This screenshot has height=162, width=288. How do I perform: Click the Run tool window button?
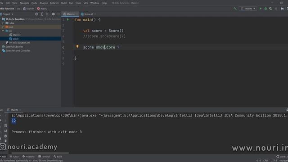[3, 157]
